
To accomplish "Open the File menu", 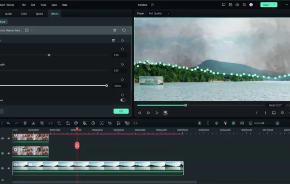I will [24, 5].
